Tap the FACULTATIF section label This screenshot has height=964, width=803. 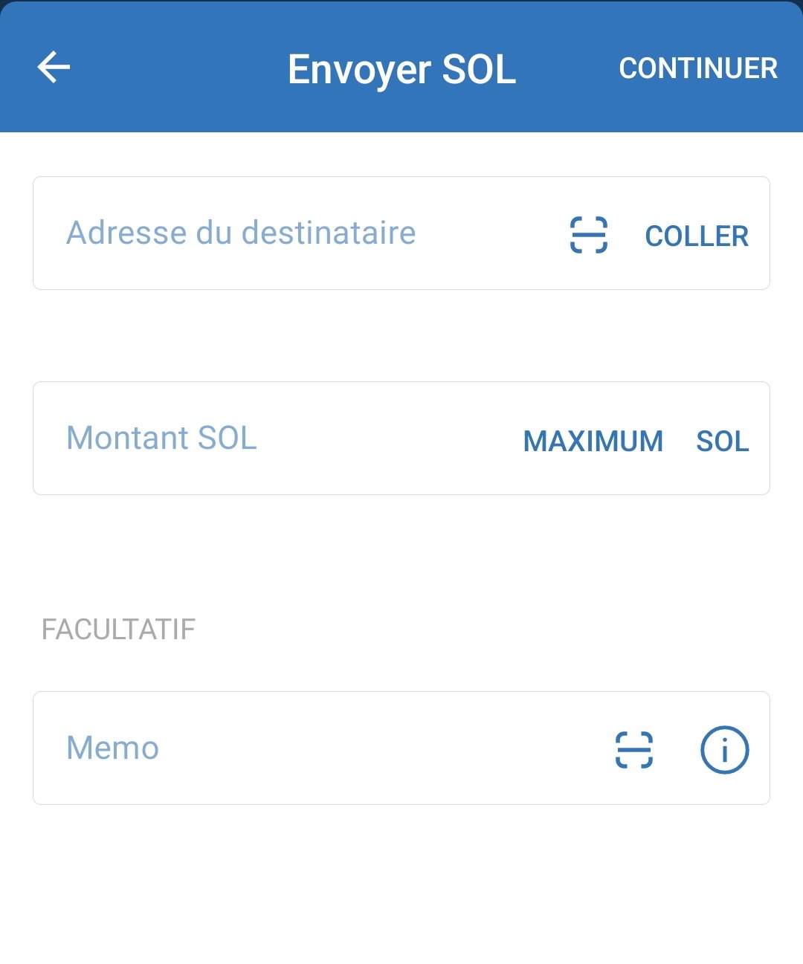(x=118, y=630)
